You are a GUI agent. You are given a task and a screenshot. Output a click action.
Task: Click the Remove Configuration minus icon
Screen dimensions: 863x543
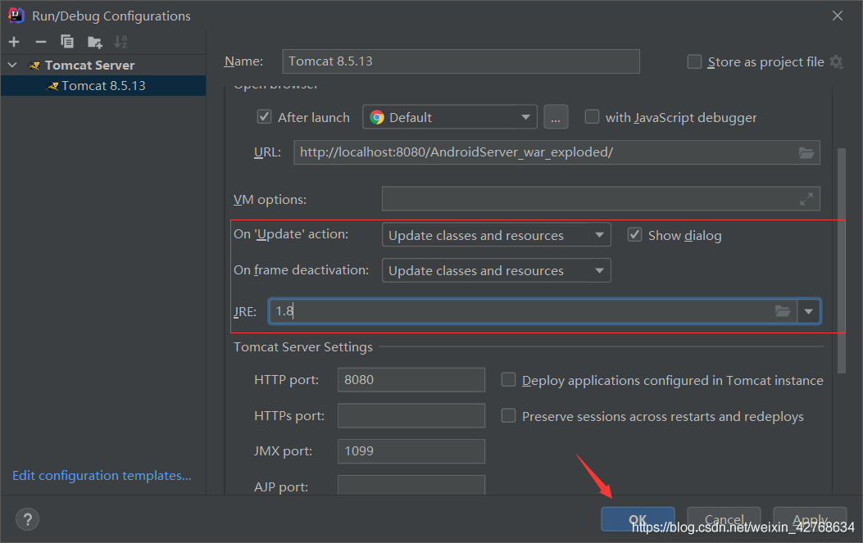[x=41, y=42]
